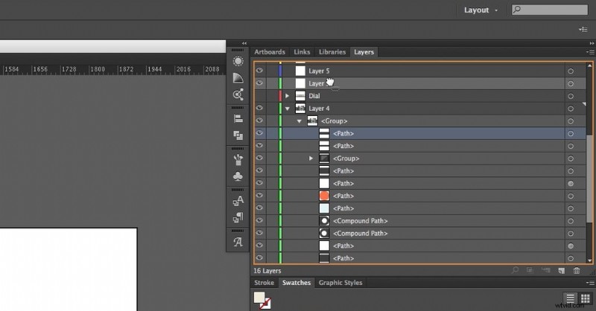Switch to the Stroke tab
Screen dimensions: 596x311
tap(264, 283)
